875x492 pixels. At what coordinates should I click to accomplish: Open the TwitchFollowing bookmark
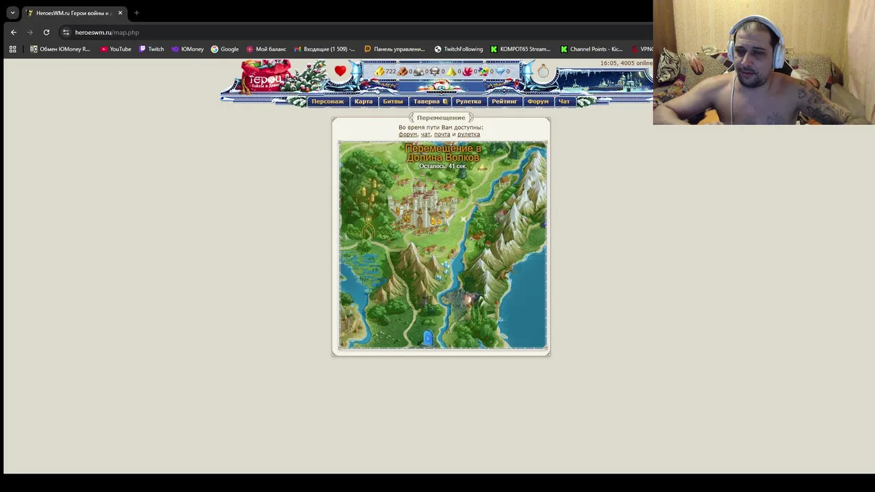[459, 49]
